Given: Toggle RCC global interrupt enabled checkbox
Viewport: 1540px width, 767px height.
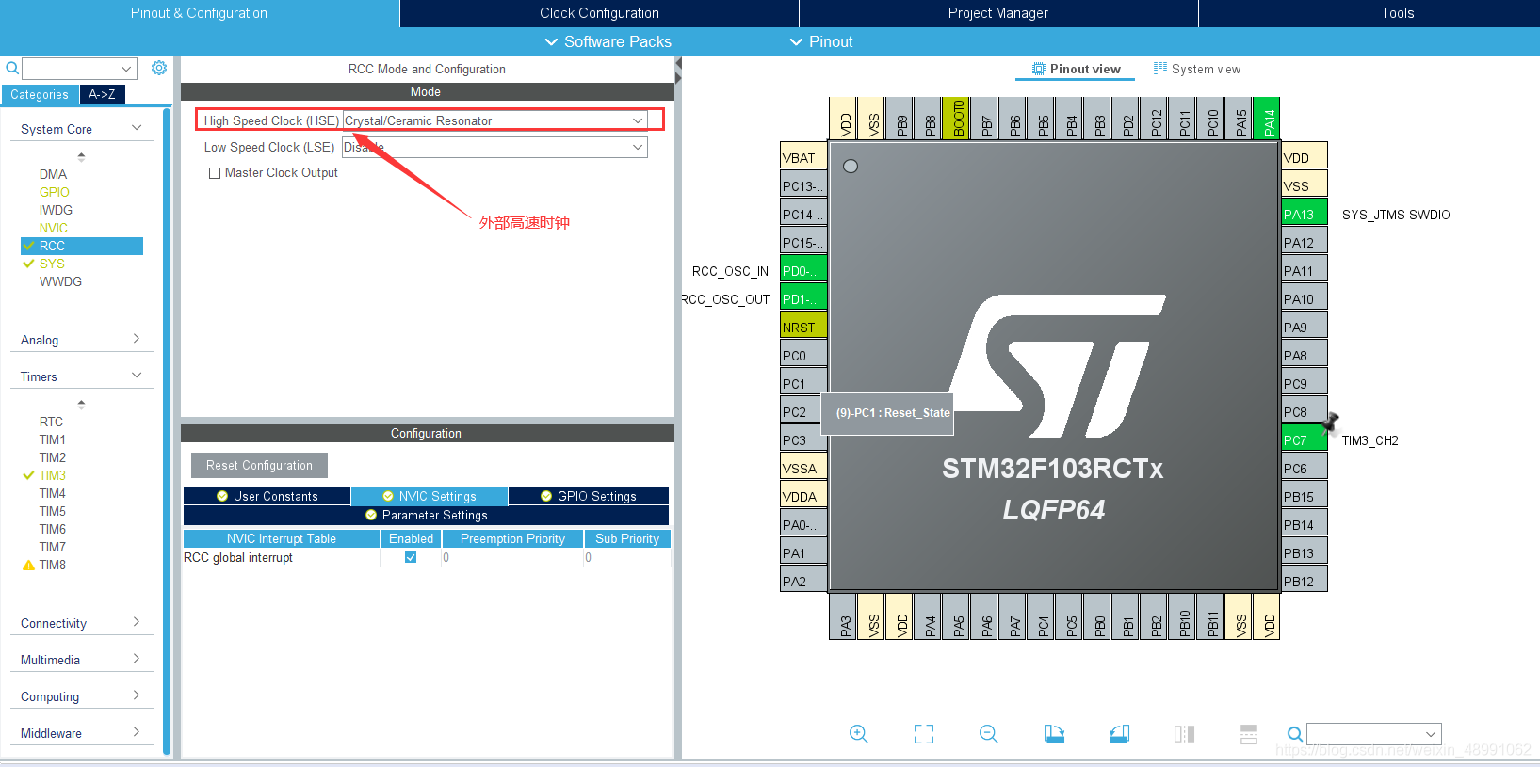Looking at the screenshot, I should click(411, 557).
